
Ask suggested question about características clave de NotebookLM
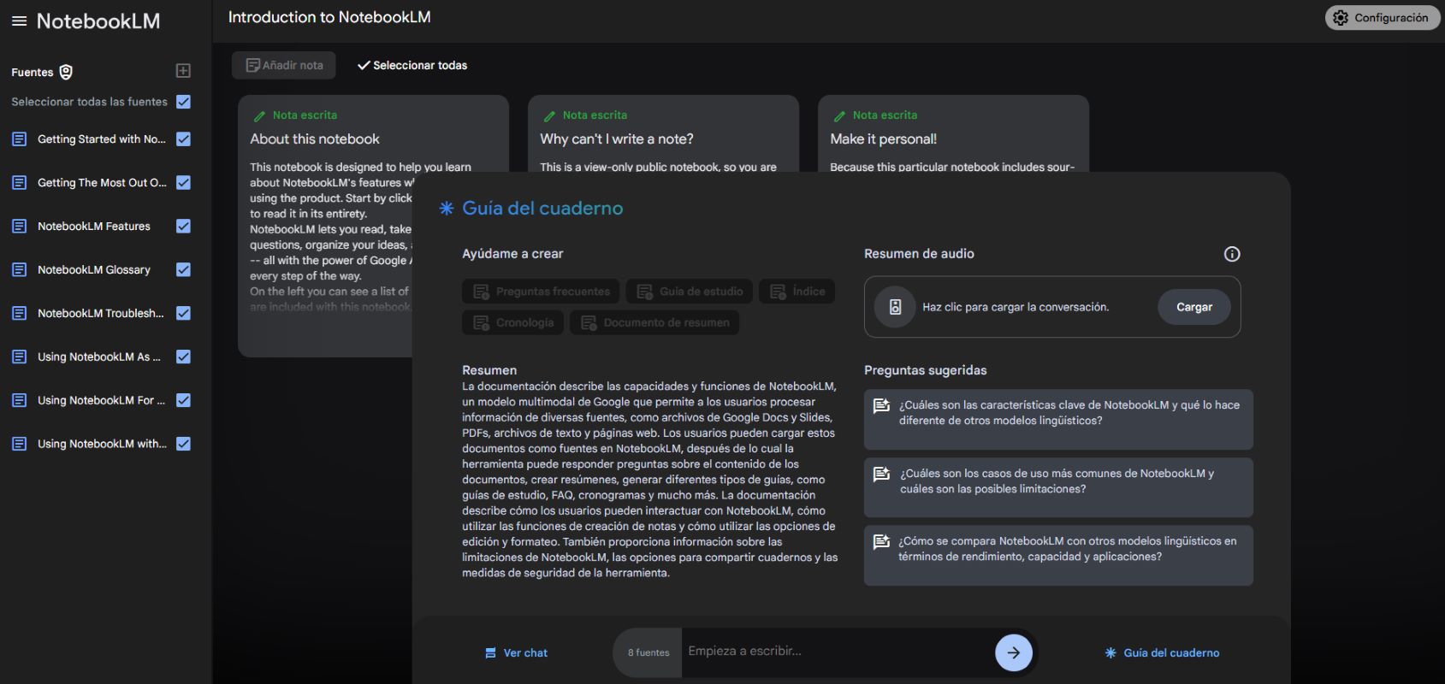1058,420
